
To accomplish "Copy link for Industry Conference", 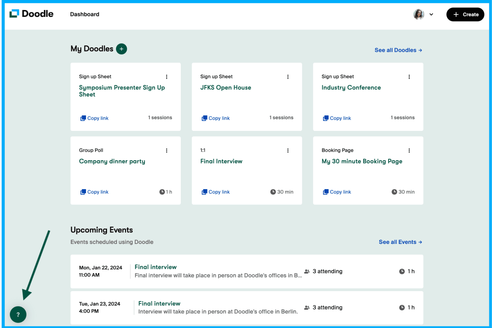I will (337, 118).
